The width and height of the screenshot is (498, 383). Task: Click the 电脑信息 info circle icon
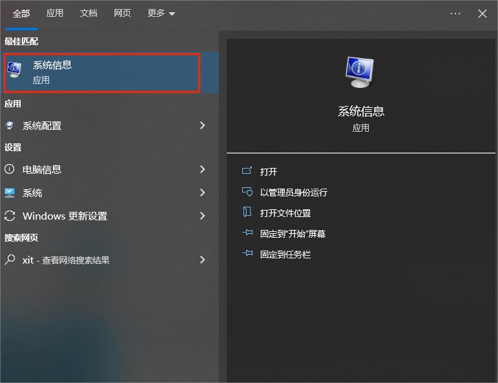tap(10, 169)
